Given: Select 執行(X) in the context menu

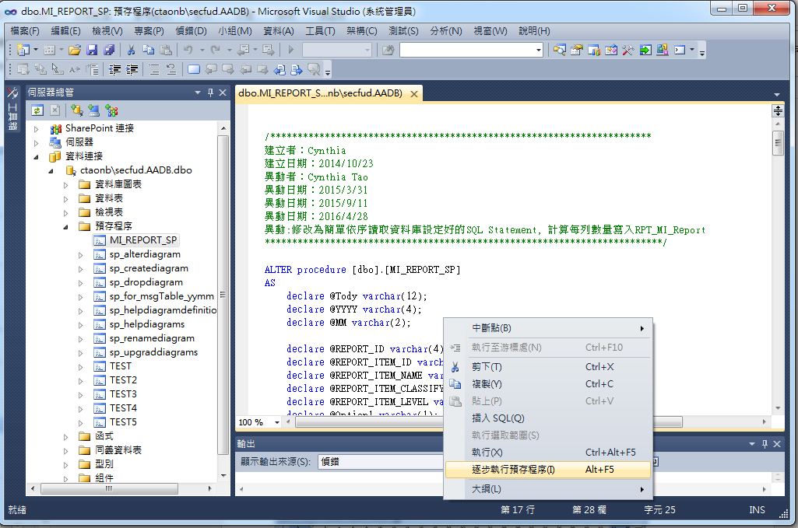Looking at the screenshot, I should [x=487, y=453].
